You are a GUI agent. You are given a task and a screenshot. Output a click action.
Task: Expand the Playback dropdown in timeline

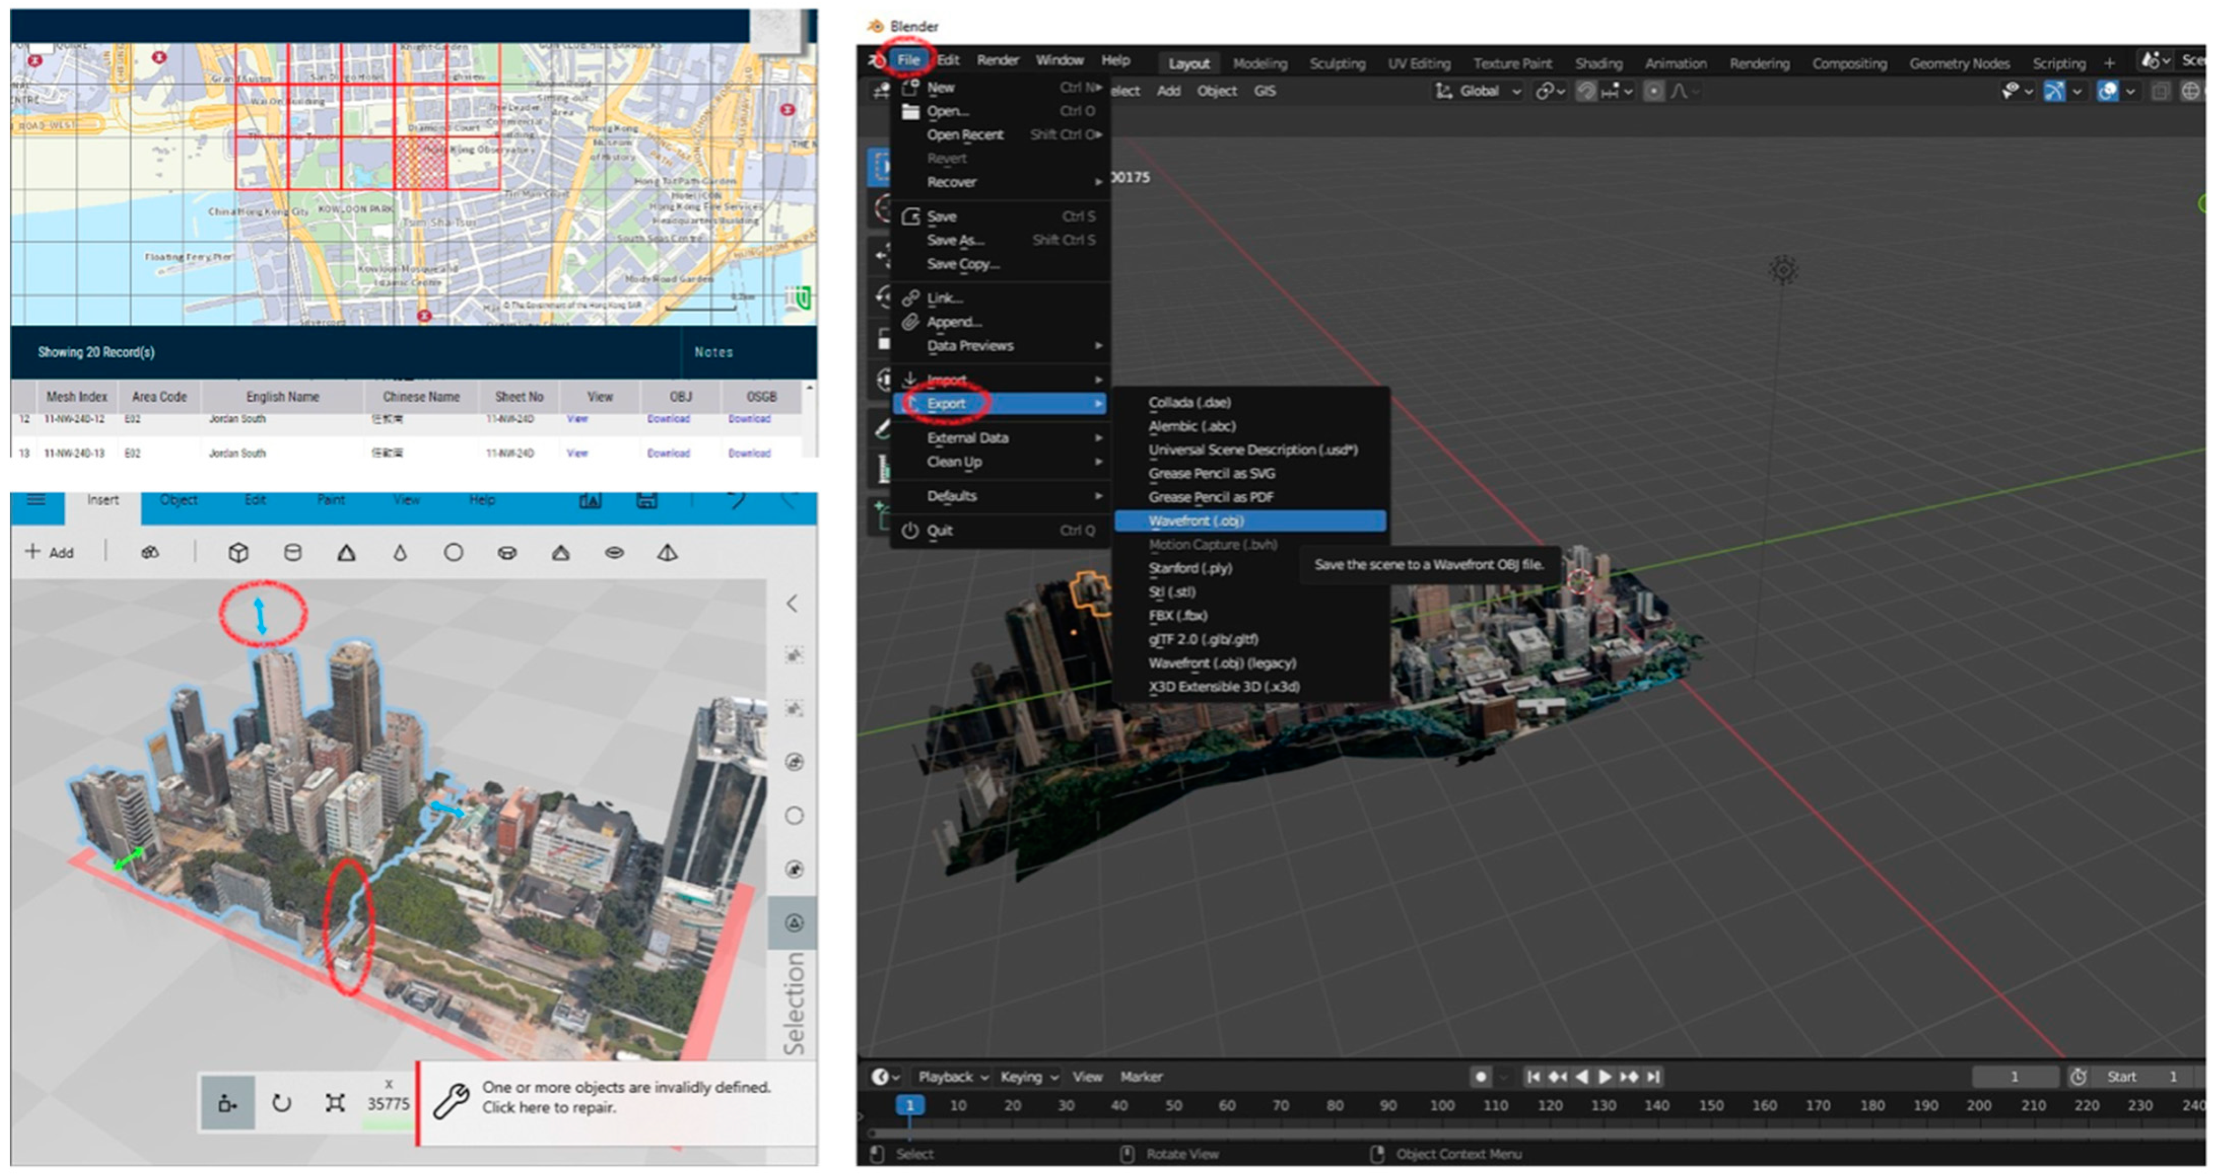tap(952, 1076)
